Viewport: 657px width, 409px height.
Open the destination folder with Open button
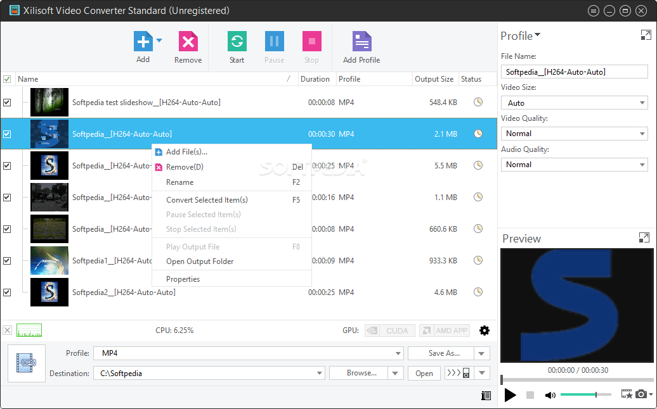coord(424,373)
